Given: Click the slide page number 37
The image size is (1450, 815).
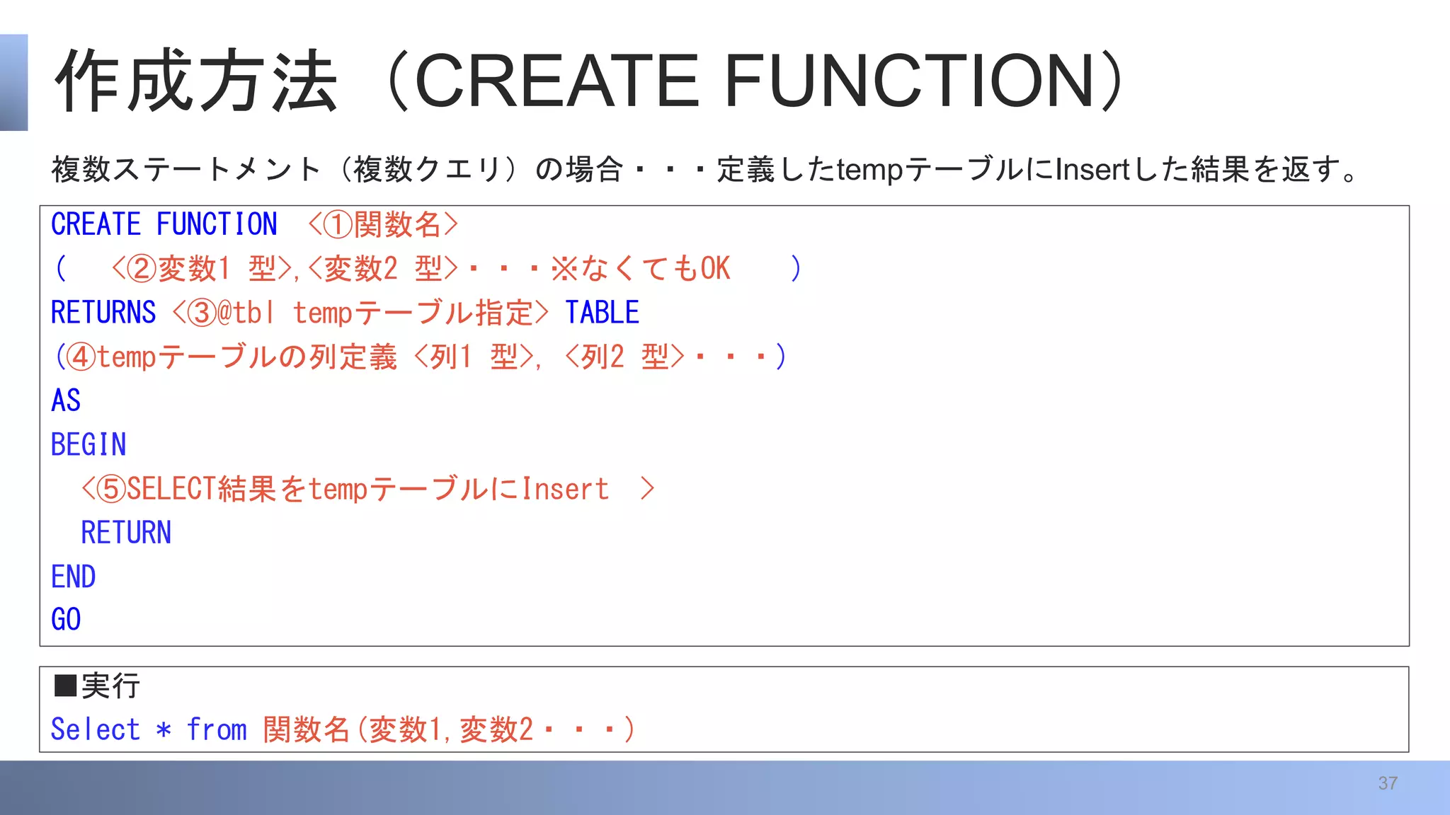Looking at the screenshot, I should point(1388,783).
